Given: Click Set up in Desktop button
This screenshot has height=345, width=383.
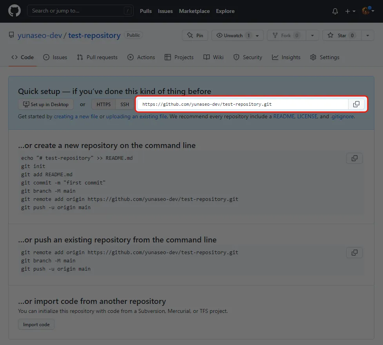Looking at the screenshot, I should pos(46,105).
